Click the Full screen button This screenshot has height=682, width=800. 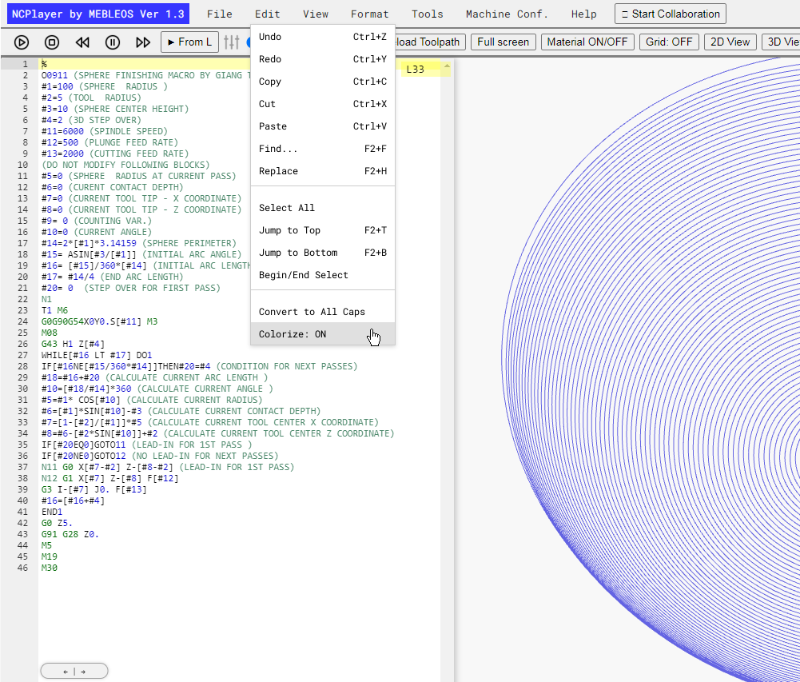point(503,42)
